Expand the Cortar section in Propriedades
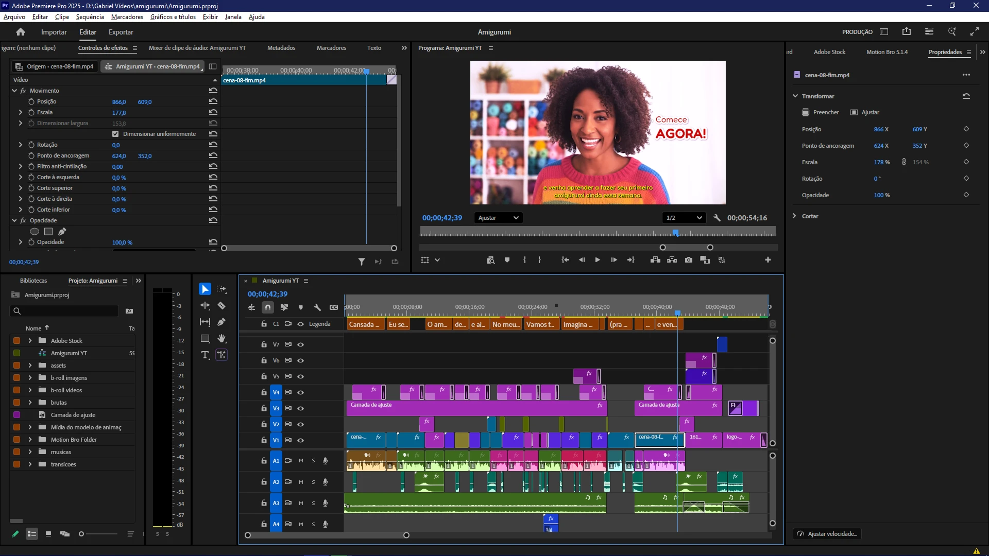Screen dimensions: 989x556 tap(795, 216)
